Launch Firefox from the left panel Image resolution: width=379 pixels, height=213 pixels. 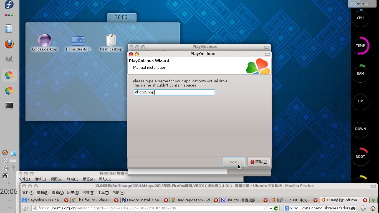[x=9, y=44]
